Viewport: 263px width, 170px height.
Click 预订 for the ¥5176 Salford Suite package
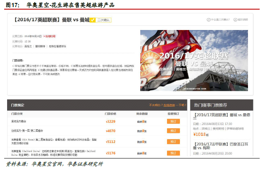173,153
